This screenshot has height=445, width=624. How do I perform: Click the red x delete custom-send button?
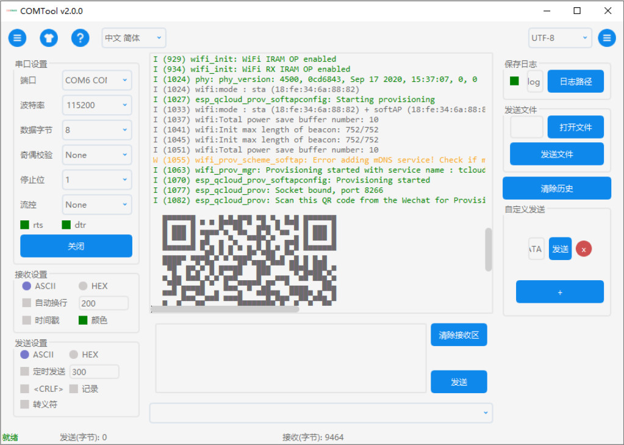tap(583, 249)
